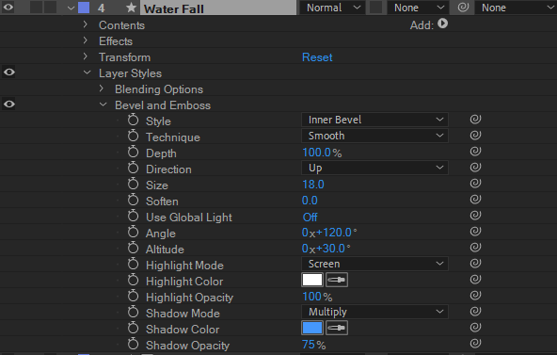Click Size value 18.0
The width and height of the screenshot is (557, 355).
(x=313, y=185)
